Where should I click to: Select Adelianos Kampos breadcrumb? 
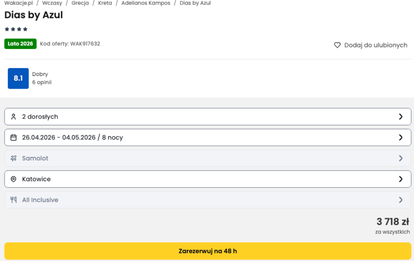click(145, 3)
